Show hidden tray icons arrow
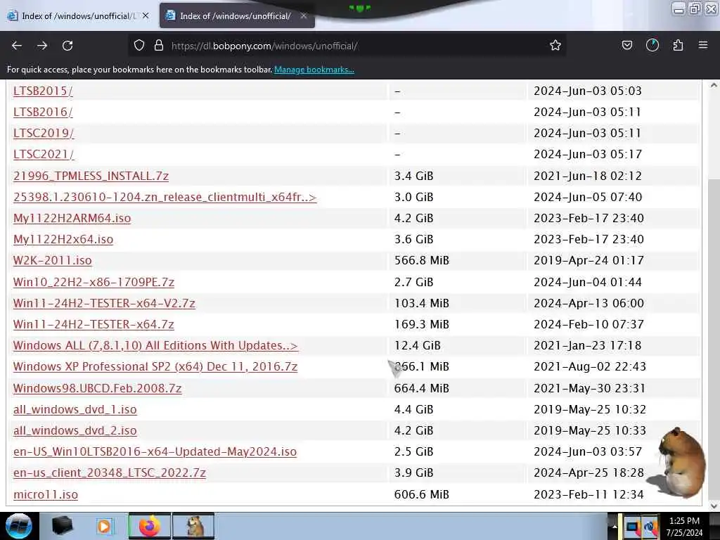The width and height of the screenshot is (720, 540). coord(614,526)
